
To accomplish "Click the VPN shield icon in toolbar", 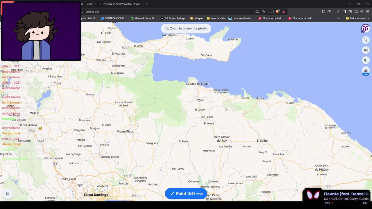I will pos(362,12).
